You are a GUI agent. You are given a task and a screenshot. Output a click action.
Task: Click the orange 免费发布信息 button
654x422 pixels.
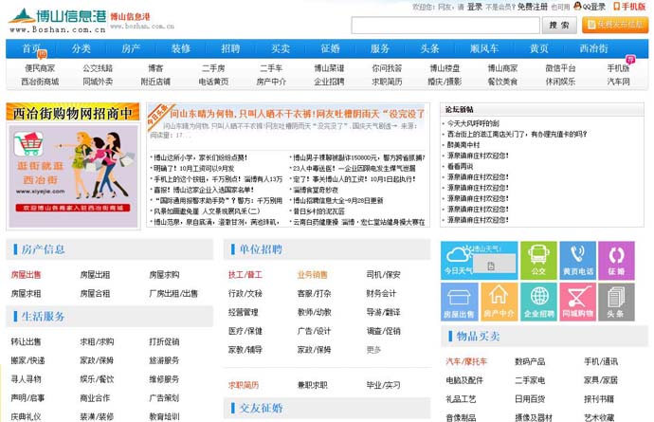[x=615, y=25]
